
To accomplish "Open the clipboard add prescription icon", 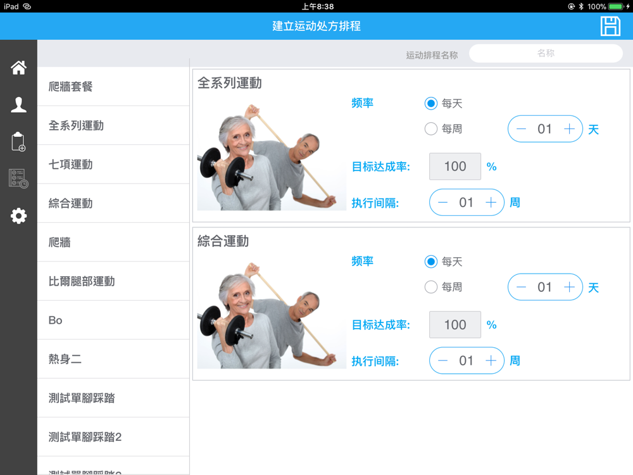I will coord(18,142).
